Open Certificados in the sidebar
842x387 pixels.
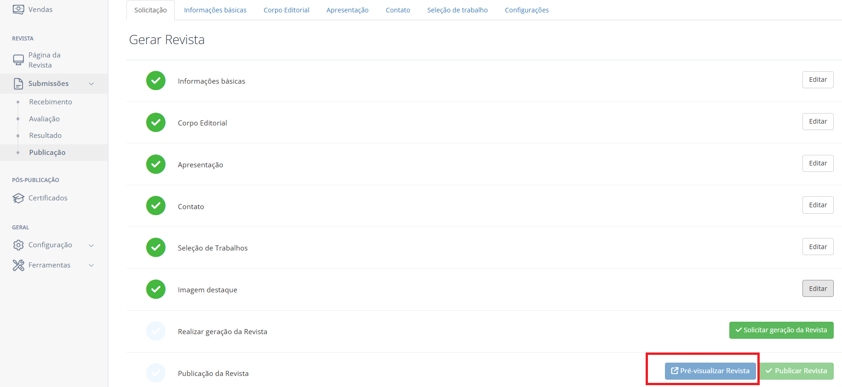[48, 198]
